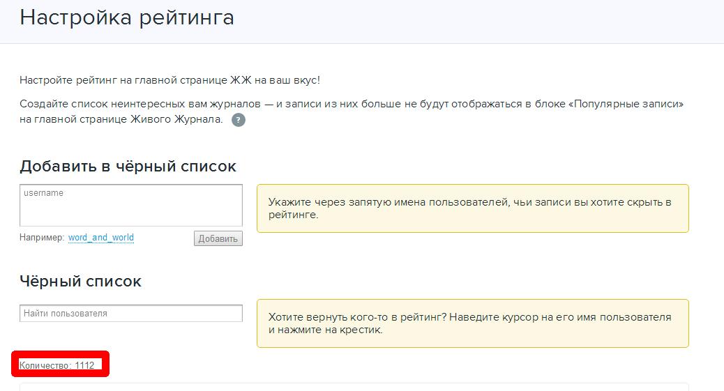Screen dimensions: 724x391
Task: Focus the Найти пользователя search field
Action: 131,313
